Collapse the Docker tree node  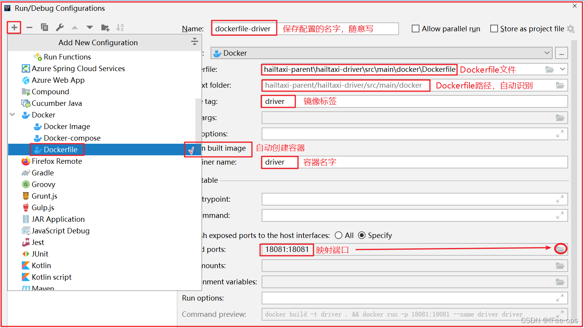pos(12,115)
